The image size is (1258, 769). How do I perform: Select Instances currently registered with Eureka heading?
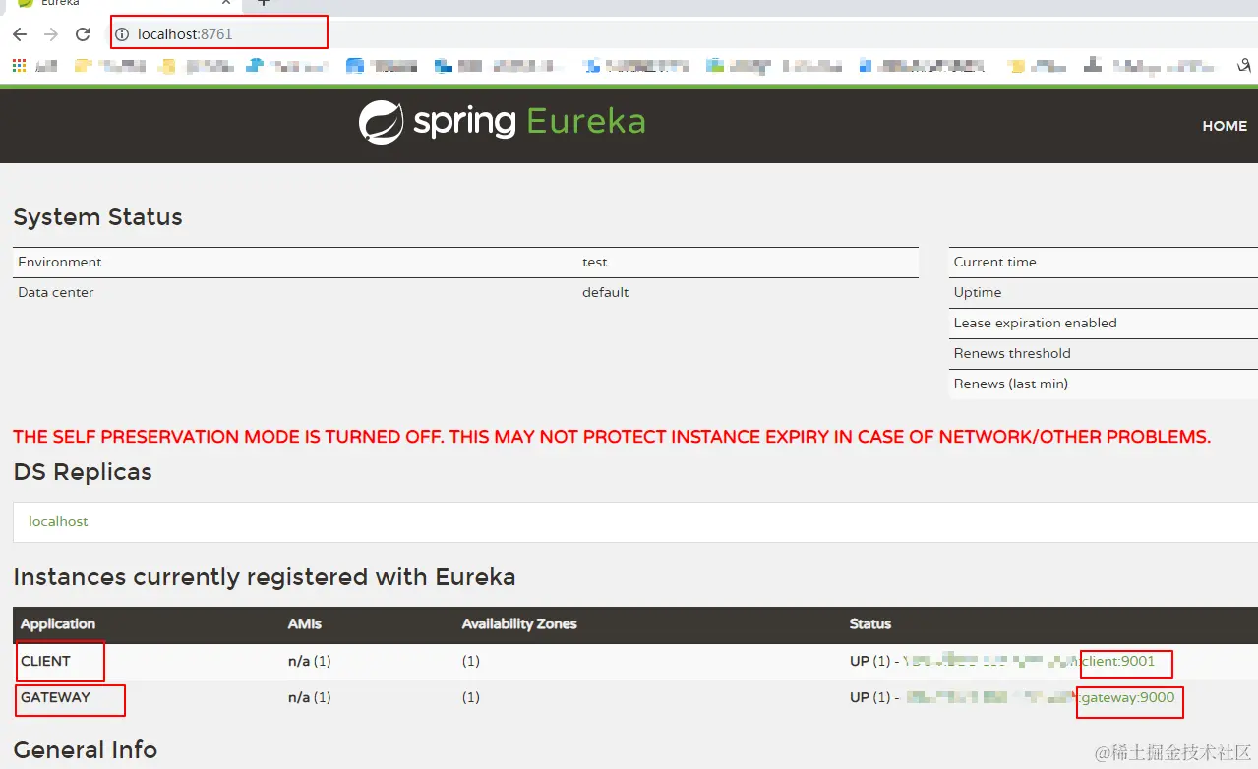[x=265, y=577]
